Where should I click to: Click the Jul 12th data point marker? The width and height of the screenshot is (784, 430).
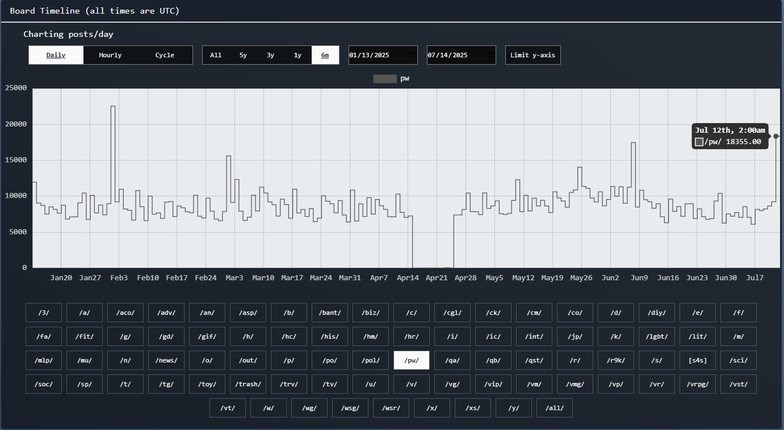(x=775, y=136)
